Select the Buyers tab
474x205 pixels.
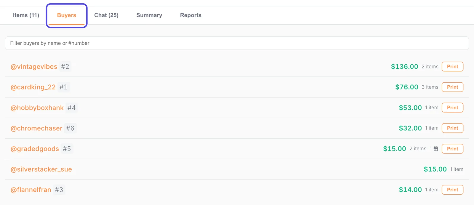point(67,15)
